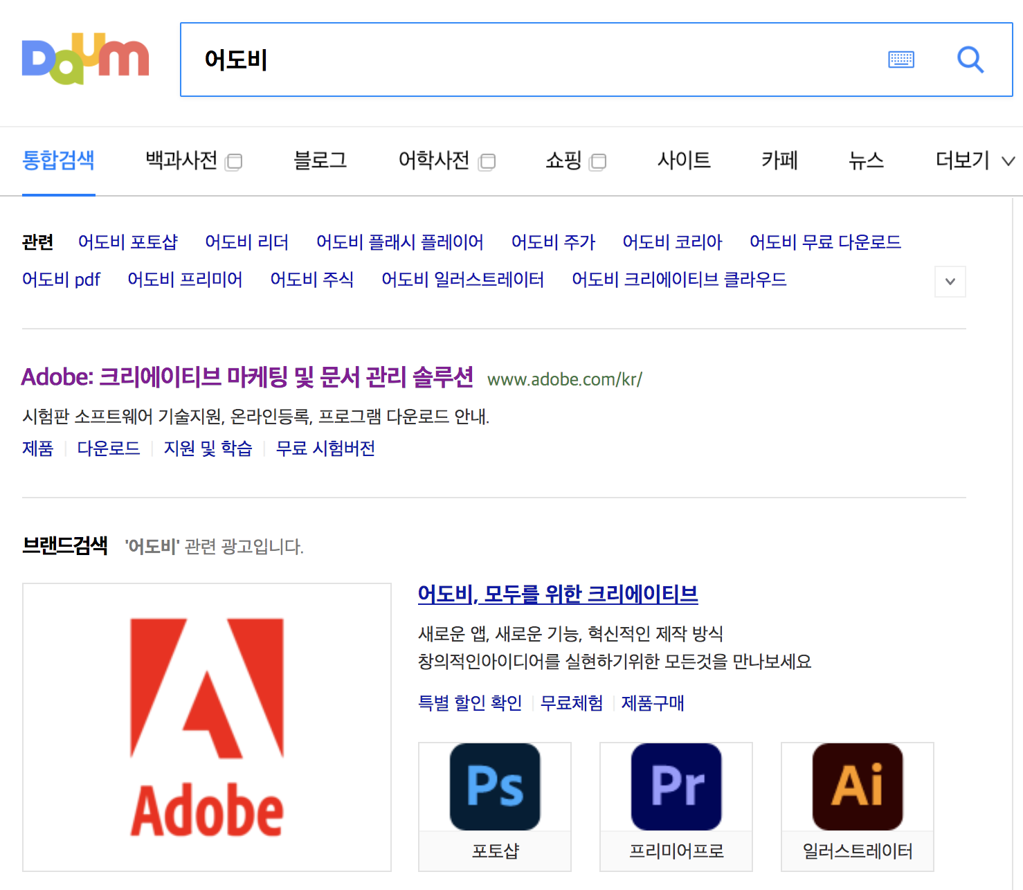Open the 제품 sublink
The image size is (1023, 890).
click(38, 448)
